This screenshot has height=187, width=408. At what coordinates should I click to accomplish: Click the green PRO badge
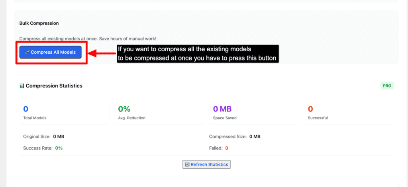point(387,86)
